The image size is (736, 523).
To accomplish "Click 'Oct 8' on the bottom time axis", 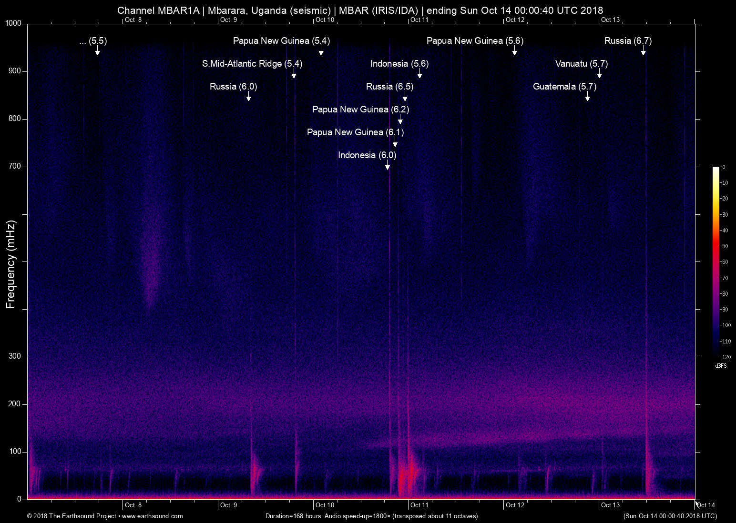I will point(133,505).
